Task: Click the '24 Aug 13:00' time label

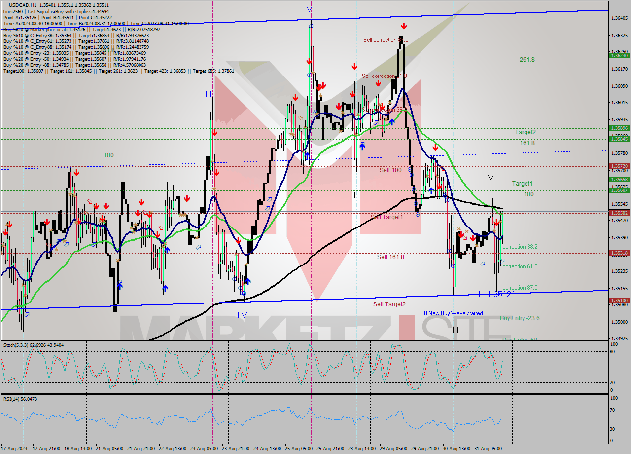Action: [267, 449]
